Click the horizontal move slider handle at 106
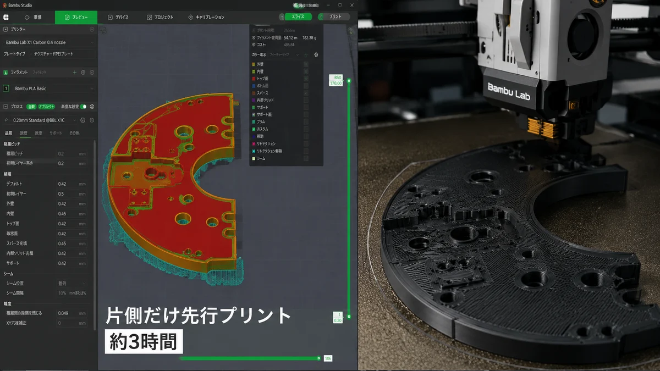Viewport: 660px width, 371px height. (x=319, y=358)
